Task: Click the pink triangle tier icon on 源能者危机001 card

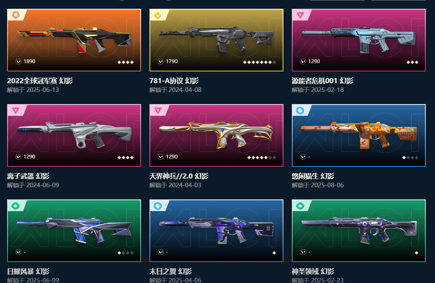Action: click(x=300, y=15)
